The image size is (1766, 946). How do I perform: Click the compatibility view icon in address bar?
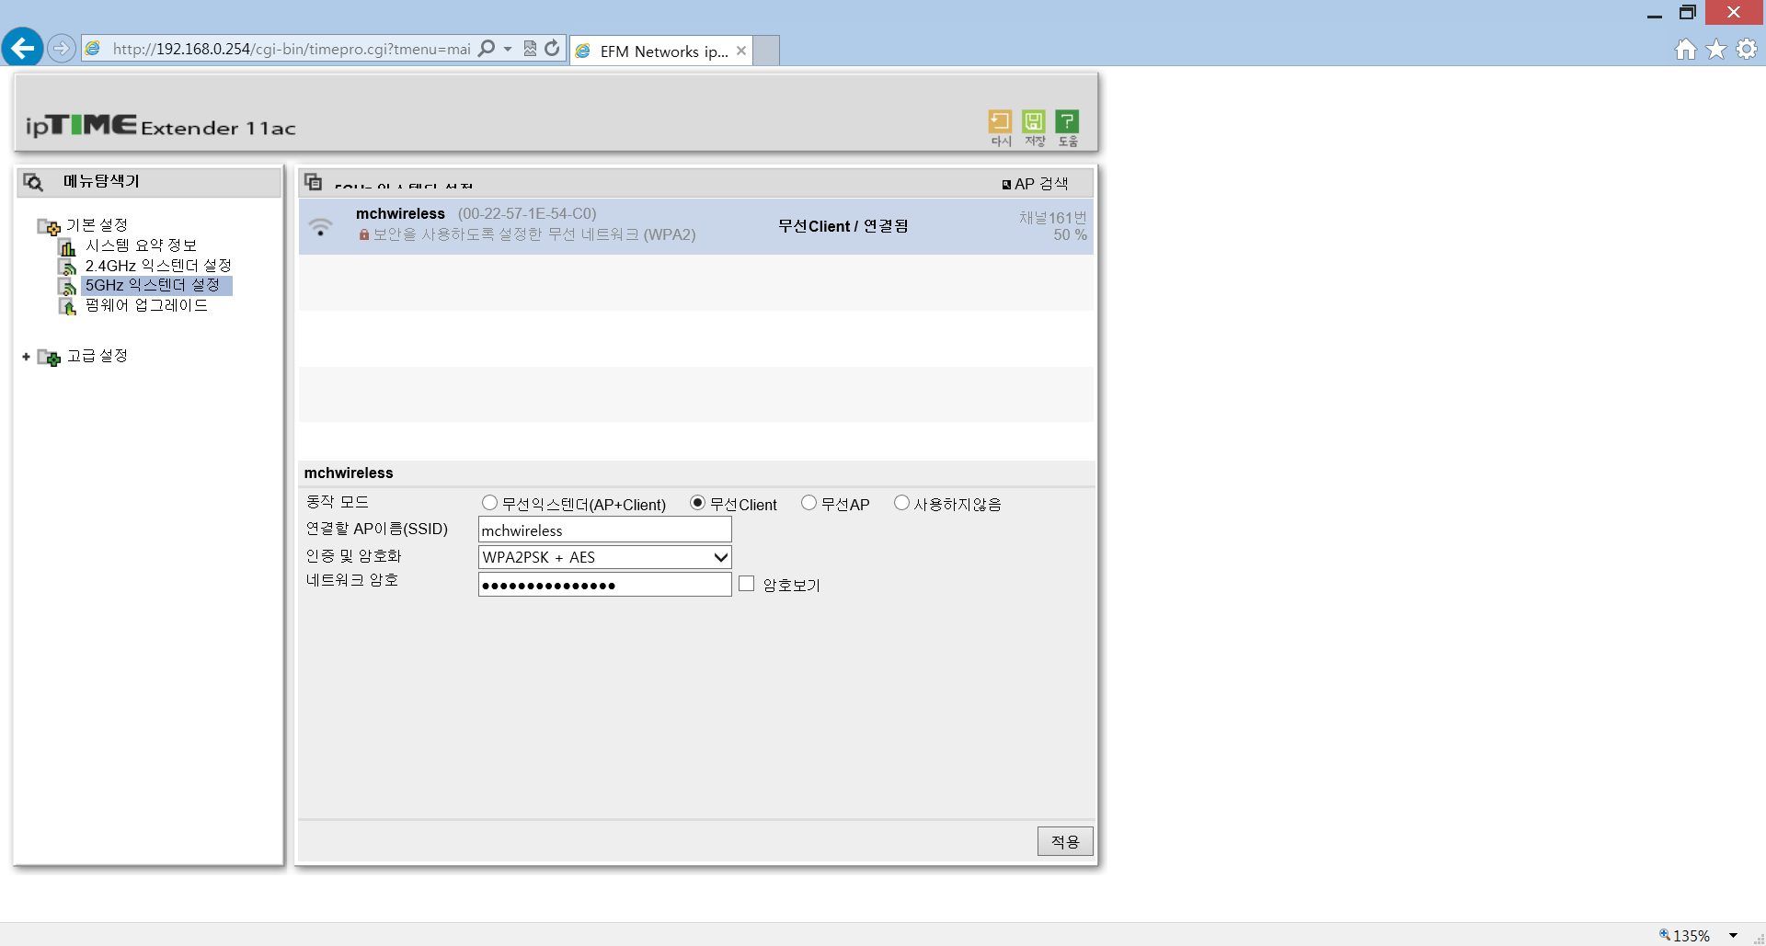tap(530, 48)
